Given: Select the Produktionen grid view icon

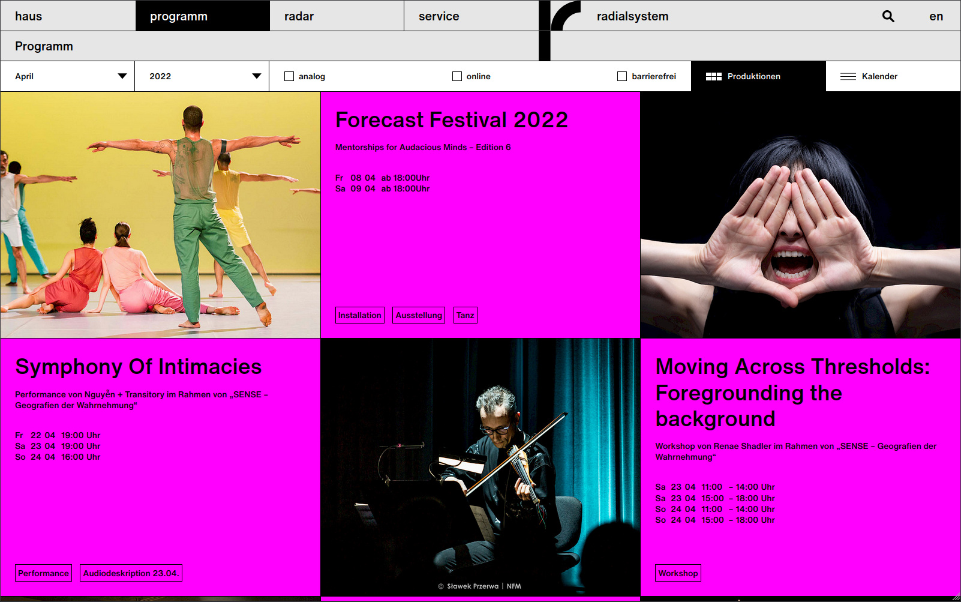Looking at the screenshot, I should point(713,76).
